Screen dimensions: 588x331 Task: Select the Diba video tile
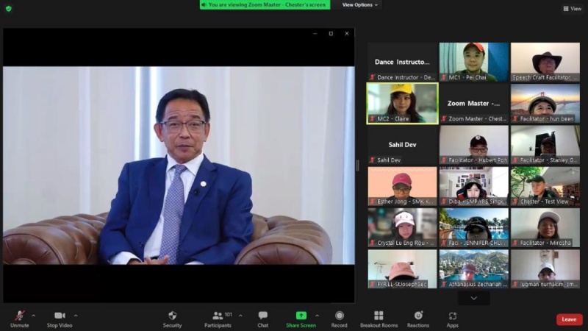coord(474,187)
